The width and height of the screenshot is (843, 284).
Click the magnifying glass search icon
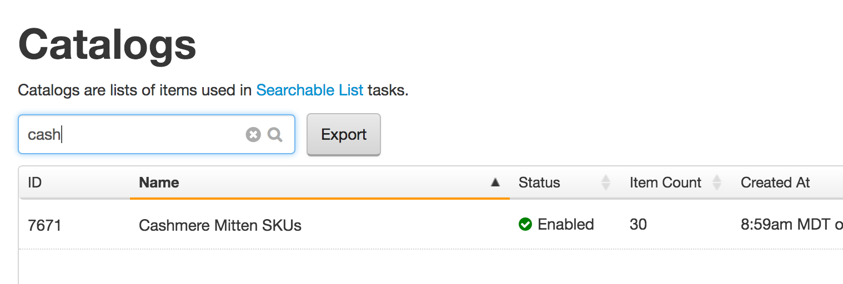click(275, 135)
